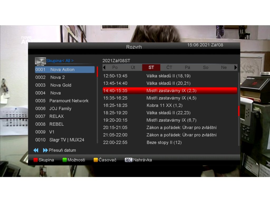Click the green Možnosti color button
The image size is (270, 202).
coord(65,160)
